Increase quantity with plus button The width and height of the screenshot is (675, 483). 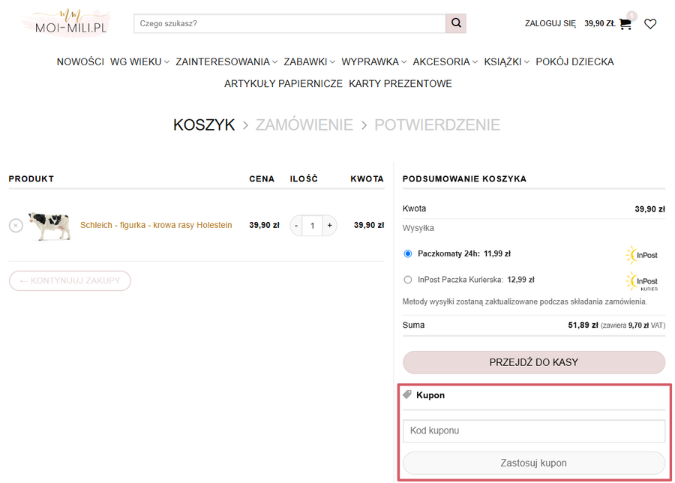click(x=329, y=225)
